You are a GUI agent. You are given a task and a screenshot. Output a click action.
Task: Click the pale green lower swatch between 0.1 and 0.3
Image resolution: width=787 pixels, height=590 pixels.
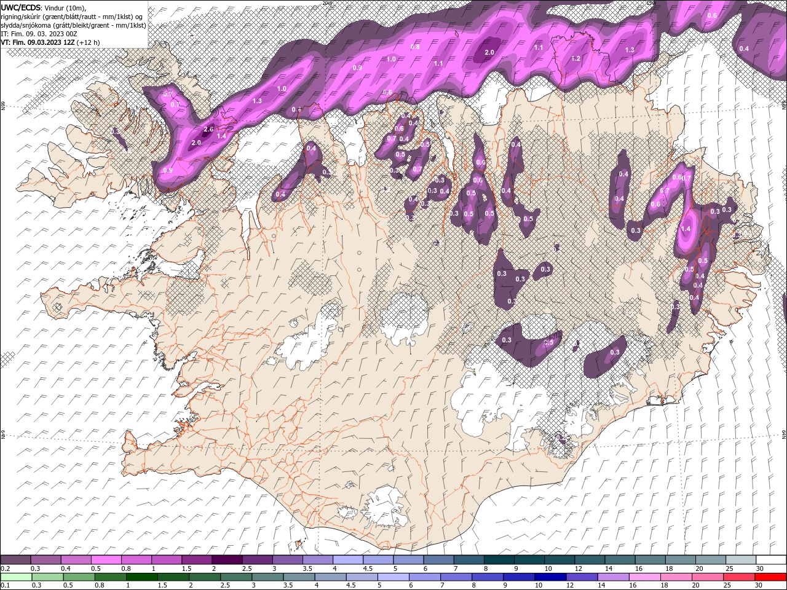click(17, 576)
